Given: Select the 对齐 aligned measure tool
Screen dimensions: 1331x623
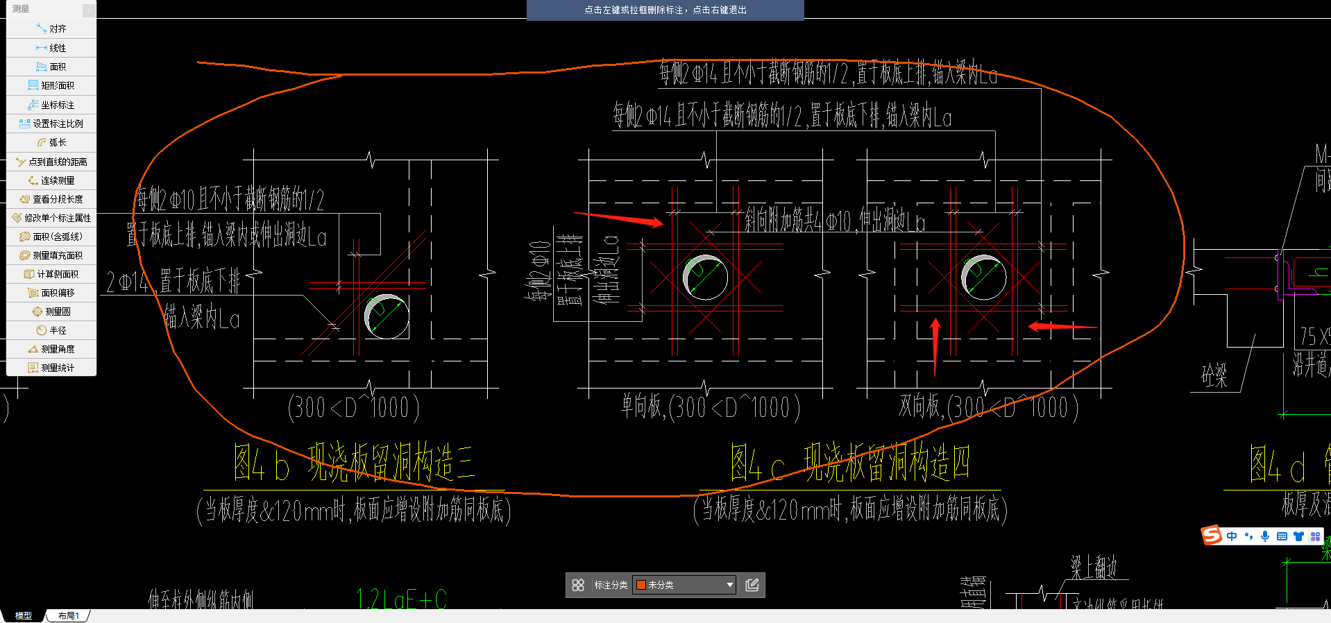Looking at the screenshot, I should pyautogui.click(x=51, y=28).
